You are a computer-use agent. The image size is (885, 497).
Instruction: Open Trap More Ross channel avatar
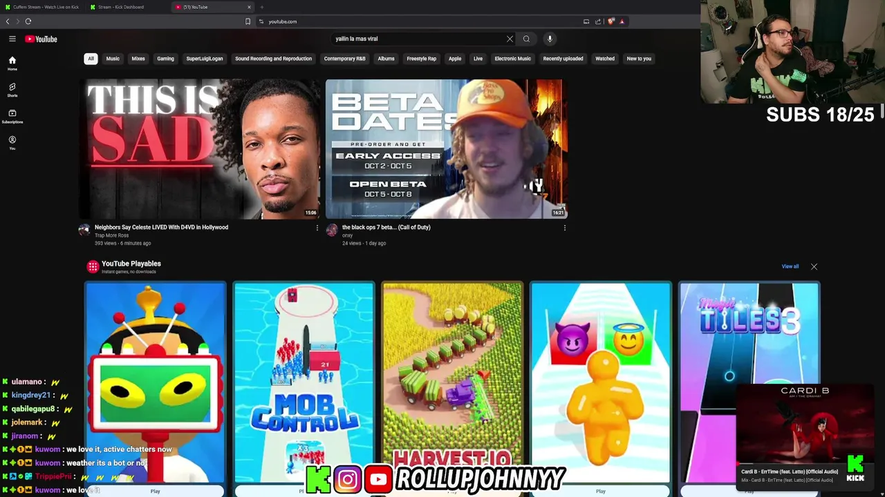(x=84, y=230)
